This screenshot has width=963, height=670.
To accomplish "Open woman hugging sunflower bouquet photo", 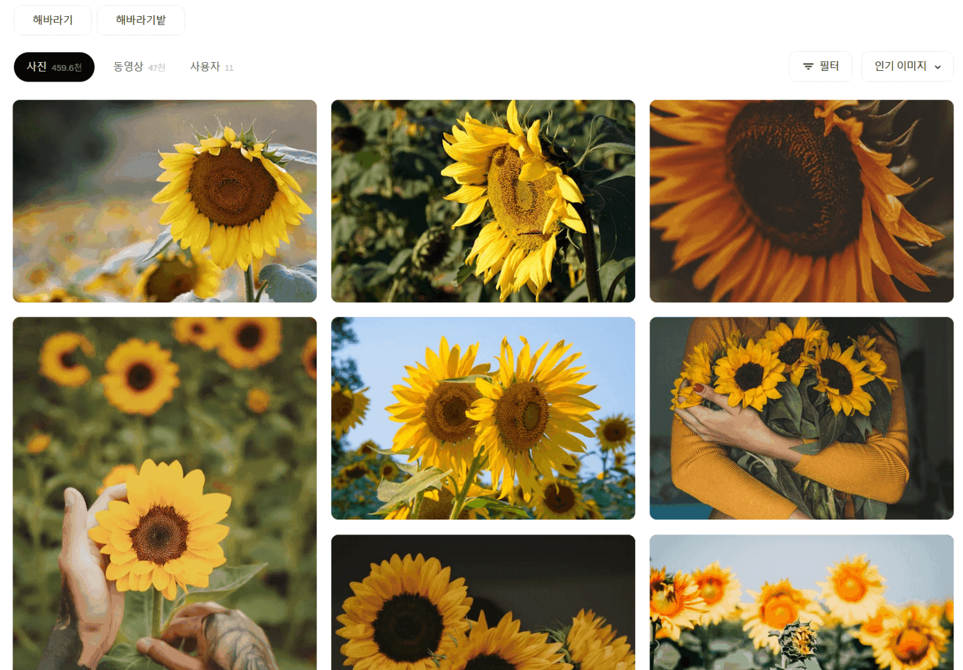I will 801,418.
